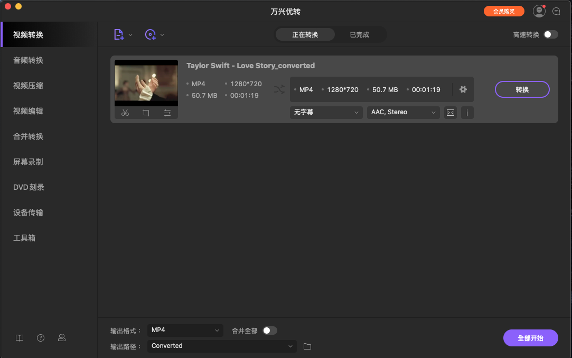This screenshot has height=358, width=572.
Task: Click the add files icon in the toolbar
Action: (x=118, y=34)
